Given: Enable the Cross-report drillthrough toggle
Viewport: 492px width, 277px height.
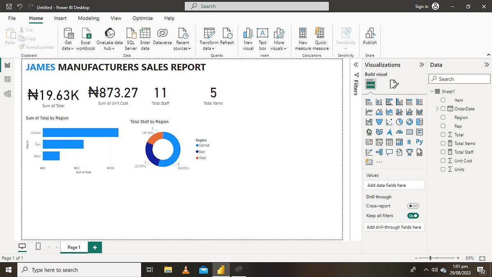Looking at the screenshot, I should 414,206.
